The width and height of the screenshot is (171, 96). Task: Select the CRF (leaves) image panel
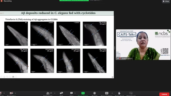[x=42, y=61]
